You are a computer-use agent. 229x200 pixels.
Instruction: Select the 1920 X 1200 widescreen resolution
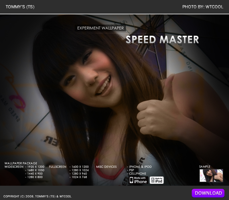pos(36,167)
